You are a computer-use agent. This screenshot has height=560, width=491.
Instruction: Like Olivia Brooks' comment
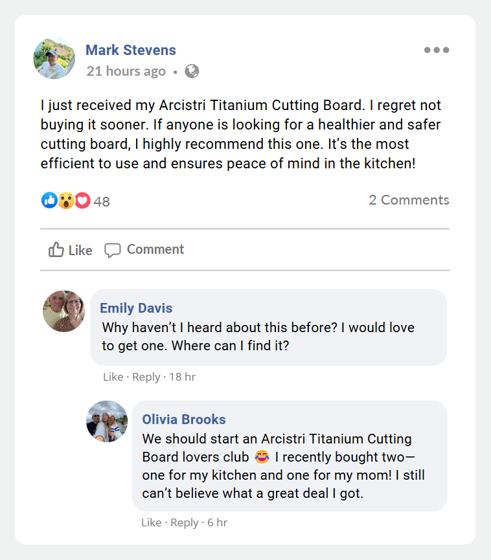click(151, 522)
